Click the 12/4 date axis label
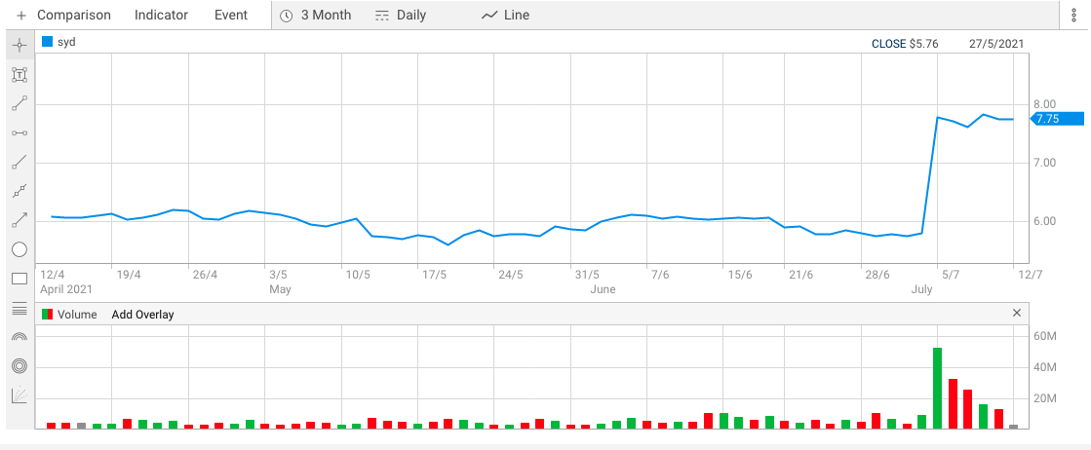1091x450 pixels. [51, 275]
